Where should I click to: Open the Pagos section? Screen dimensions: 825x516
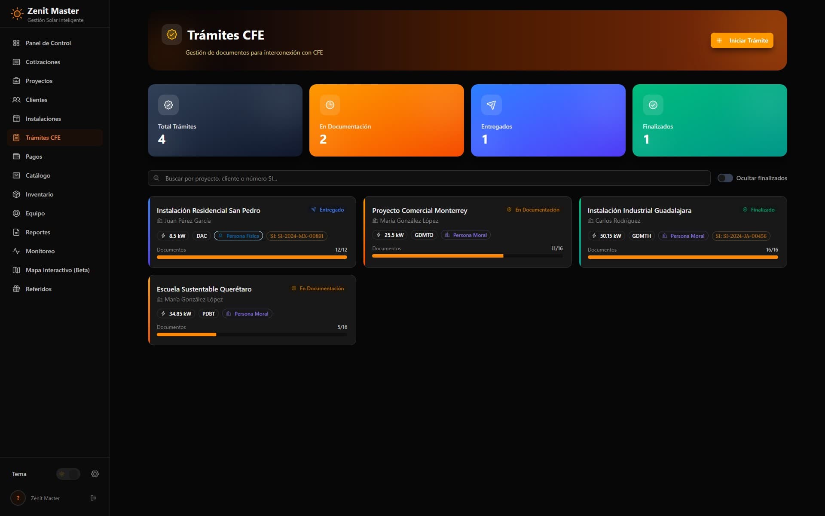[x=55, y=157]
